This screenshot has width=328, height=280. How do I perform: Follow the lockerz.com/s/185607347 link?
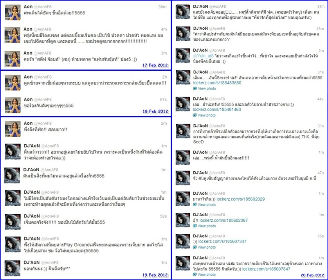pos(222,241)
